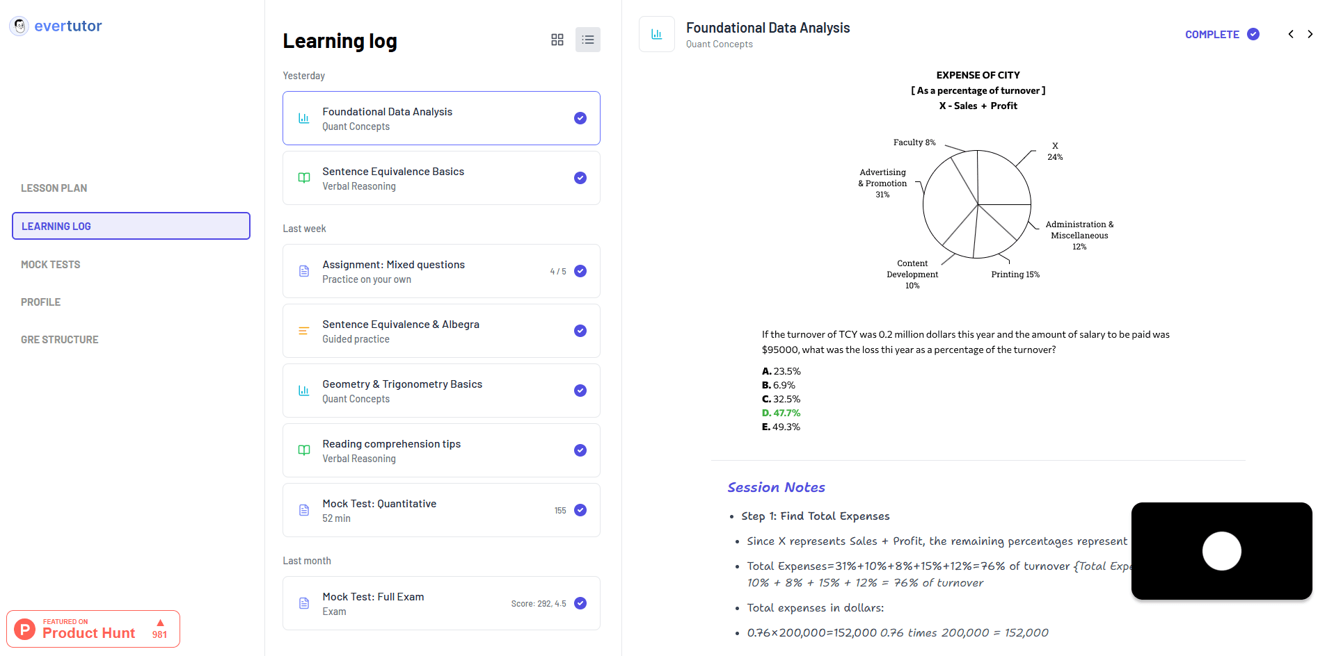Viewport: 1334px width, 656px height.
Task: Select answer option D. 47.7%
Action: (x=781, y=413)
